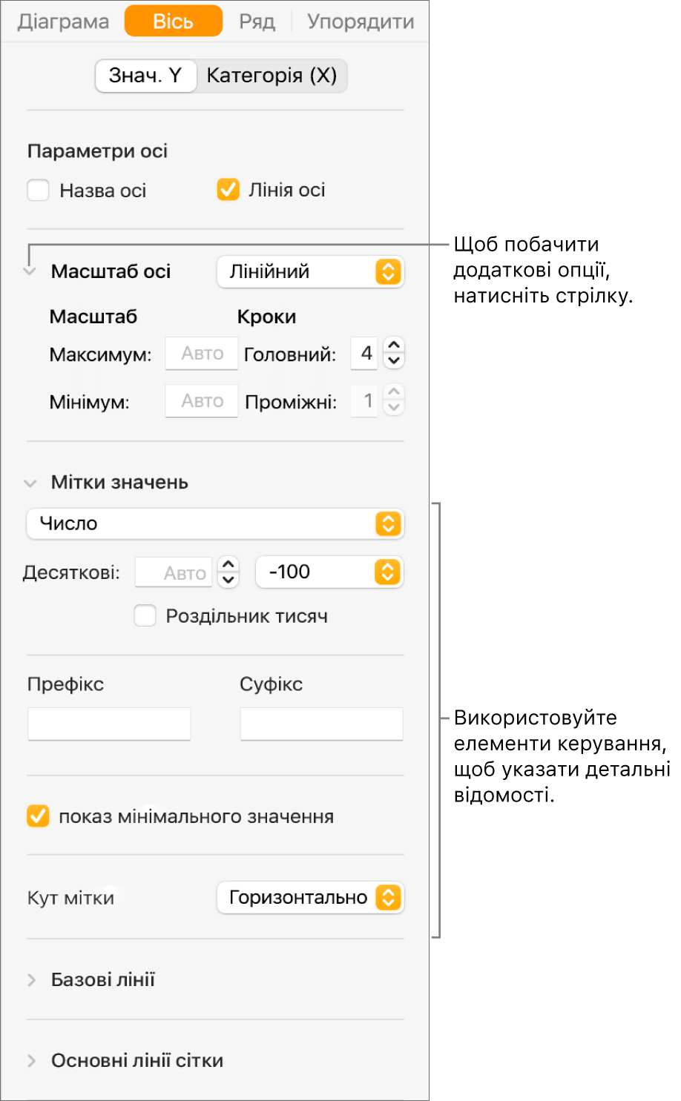Enable the Роздільник тисяч checkbox

[145, 616]
